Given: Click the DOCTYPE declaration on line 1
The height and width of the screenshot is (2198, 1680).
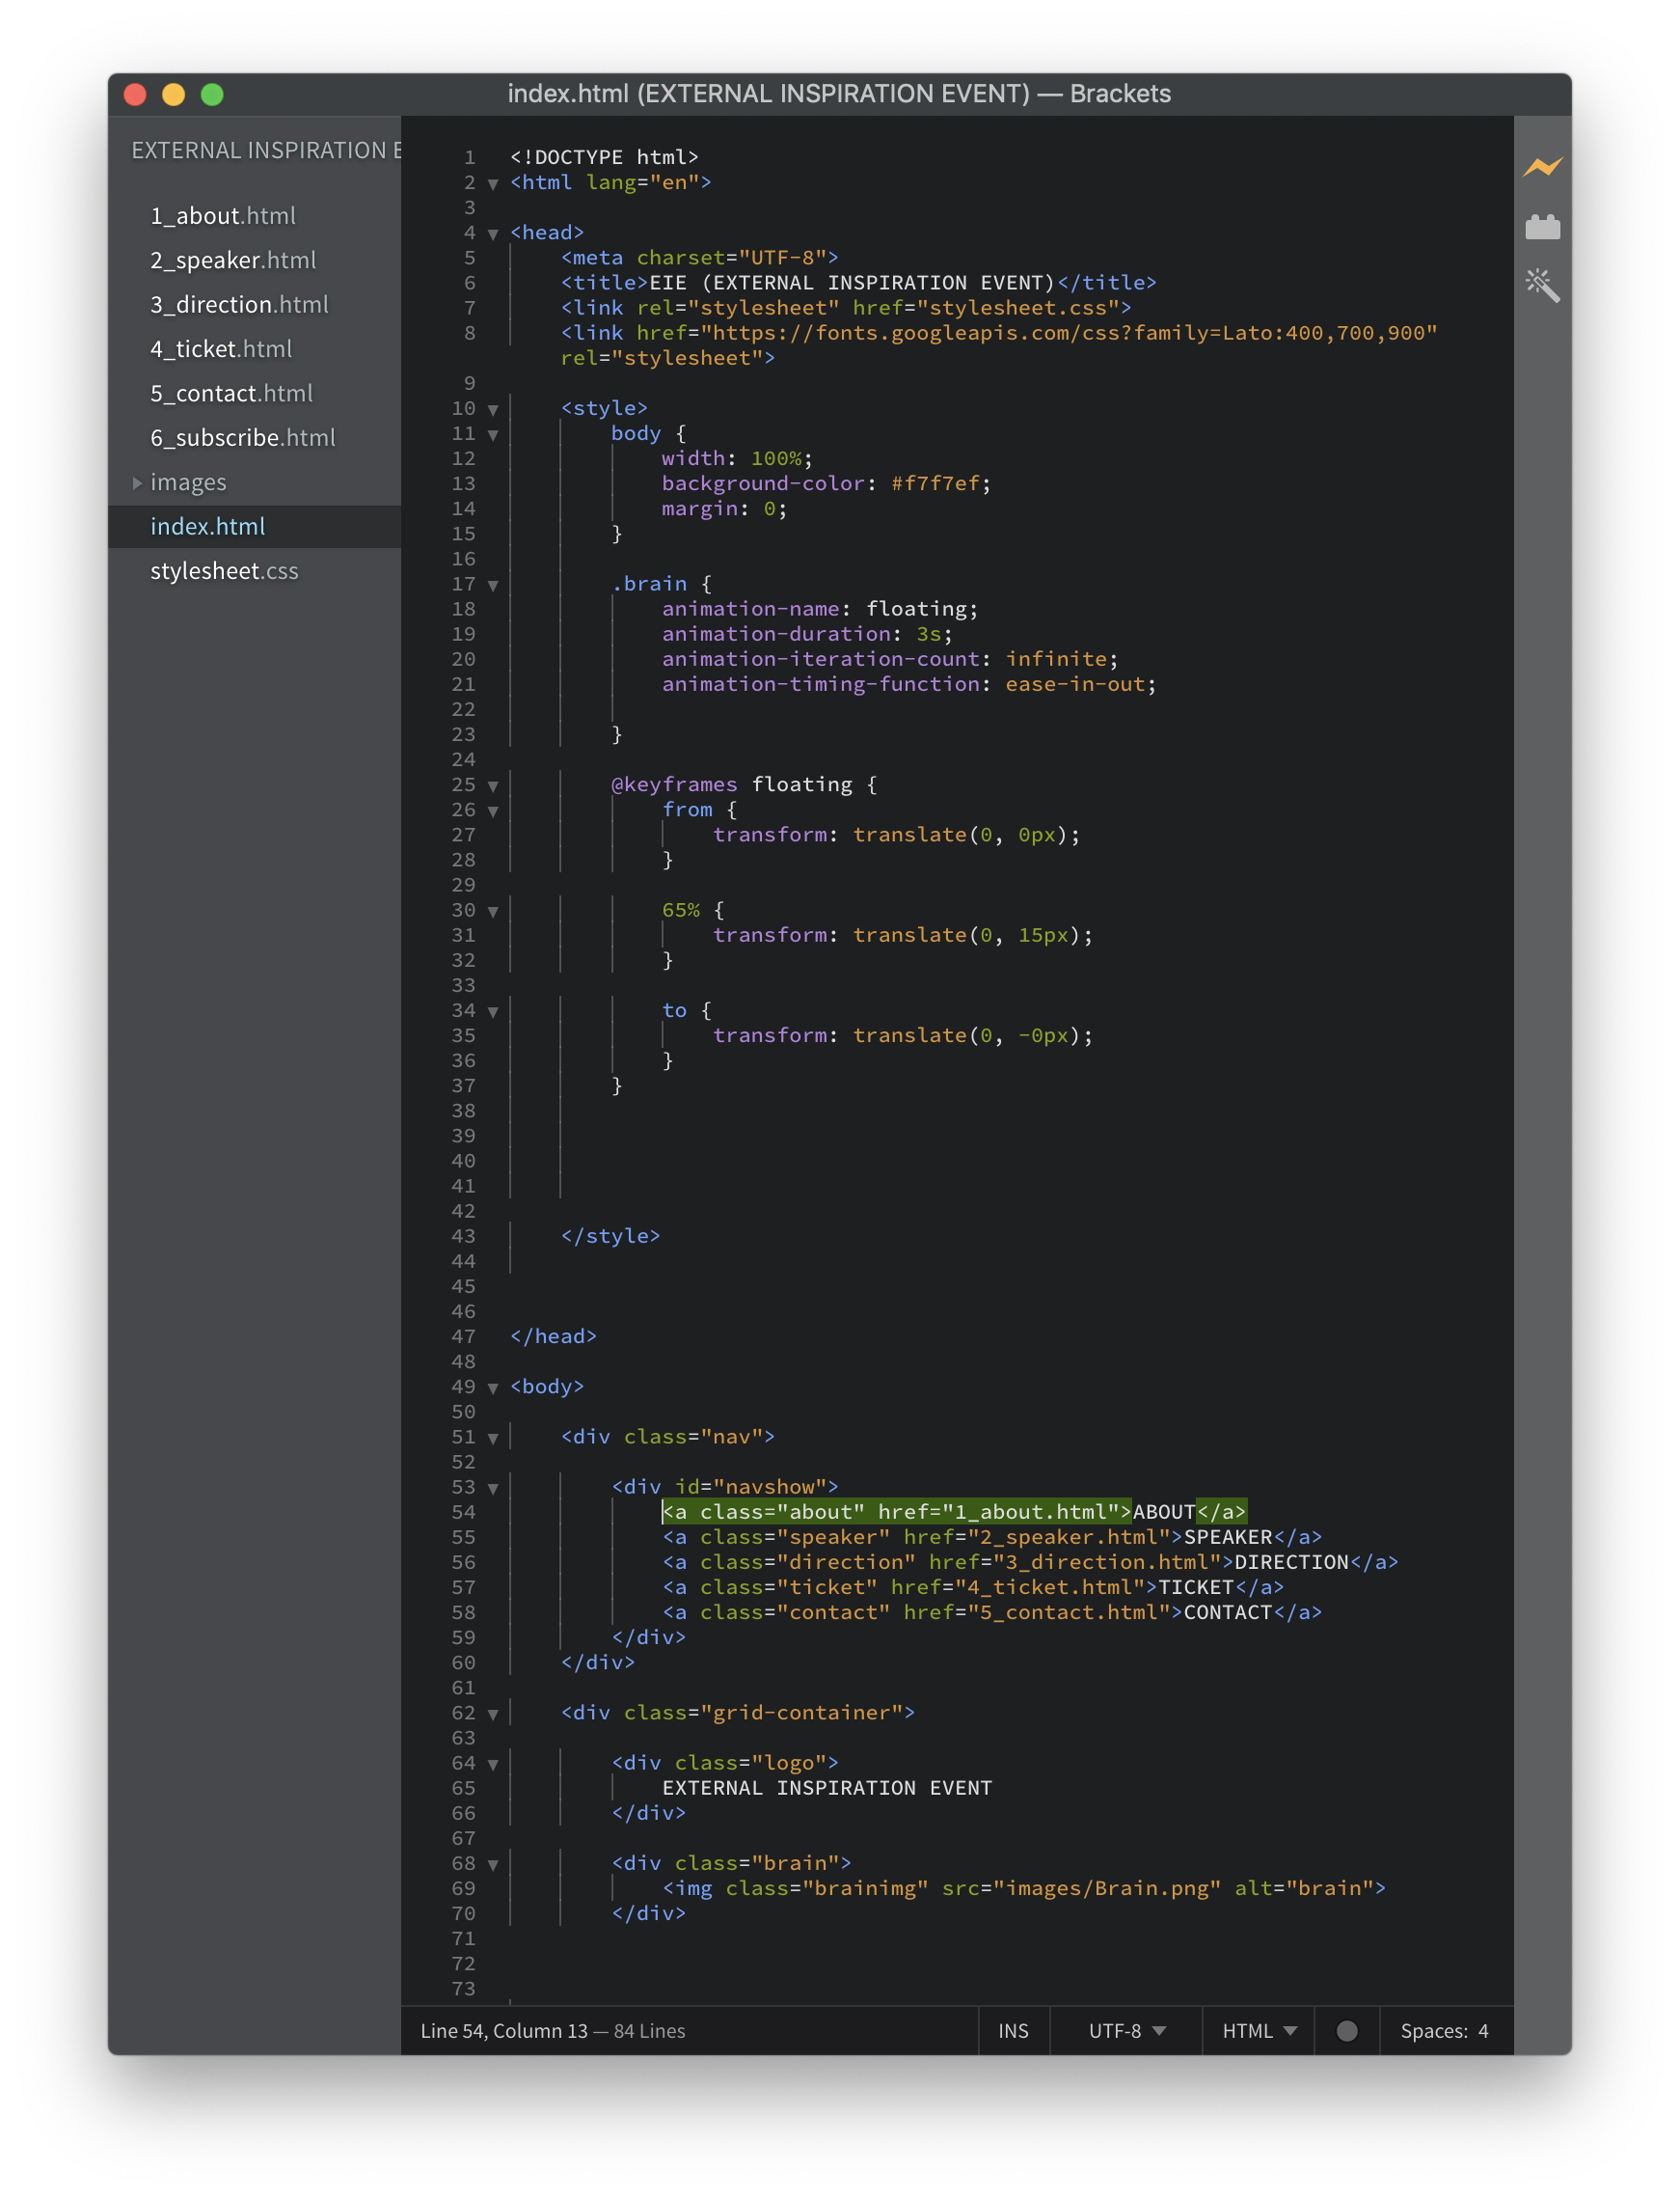Looking at the screenshot, I should [604, 157].
